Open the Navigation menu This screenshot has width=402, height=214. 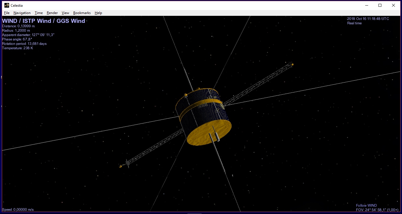[x=22, y=13]
